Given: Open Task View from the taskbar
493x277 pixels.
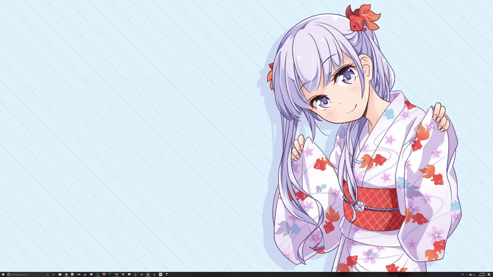Looking at the screenshot, I should click(x=53, y=275).
